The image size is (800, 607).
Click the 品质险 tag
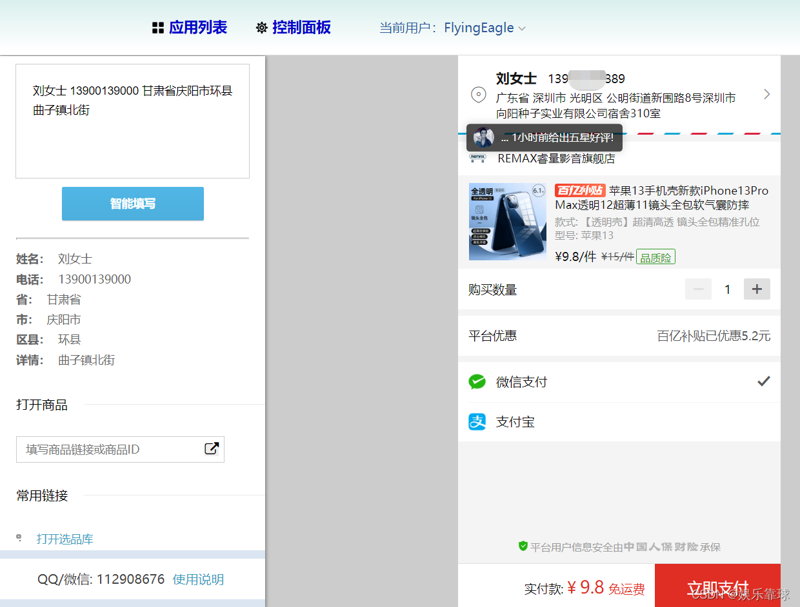(655, 257)
